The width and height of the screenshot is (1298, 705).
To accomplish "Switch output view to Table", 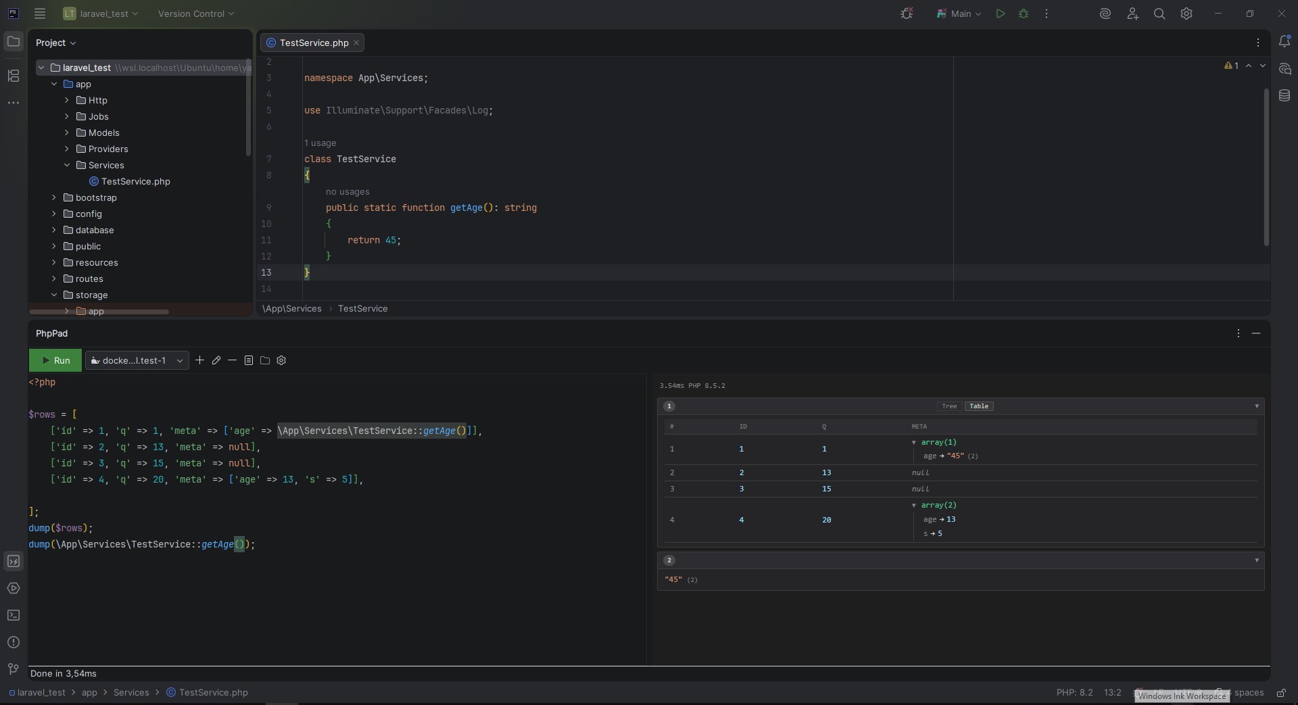I will [x=978, y=406].
